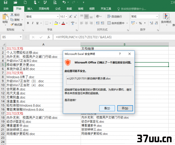Click the comma style icon
Image resolution: width=175 pixels, height=145 pixels.
pos(145,23)
